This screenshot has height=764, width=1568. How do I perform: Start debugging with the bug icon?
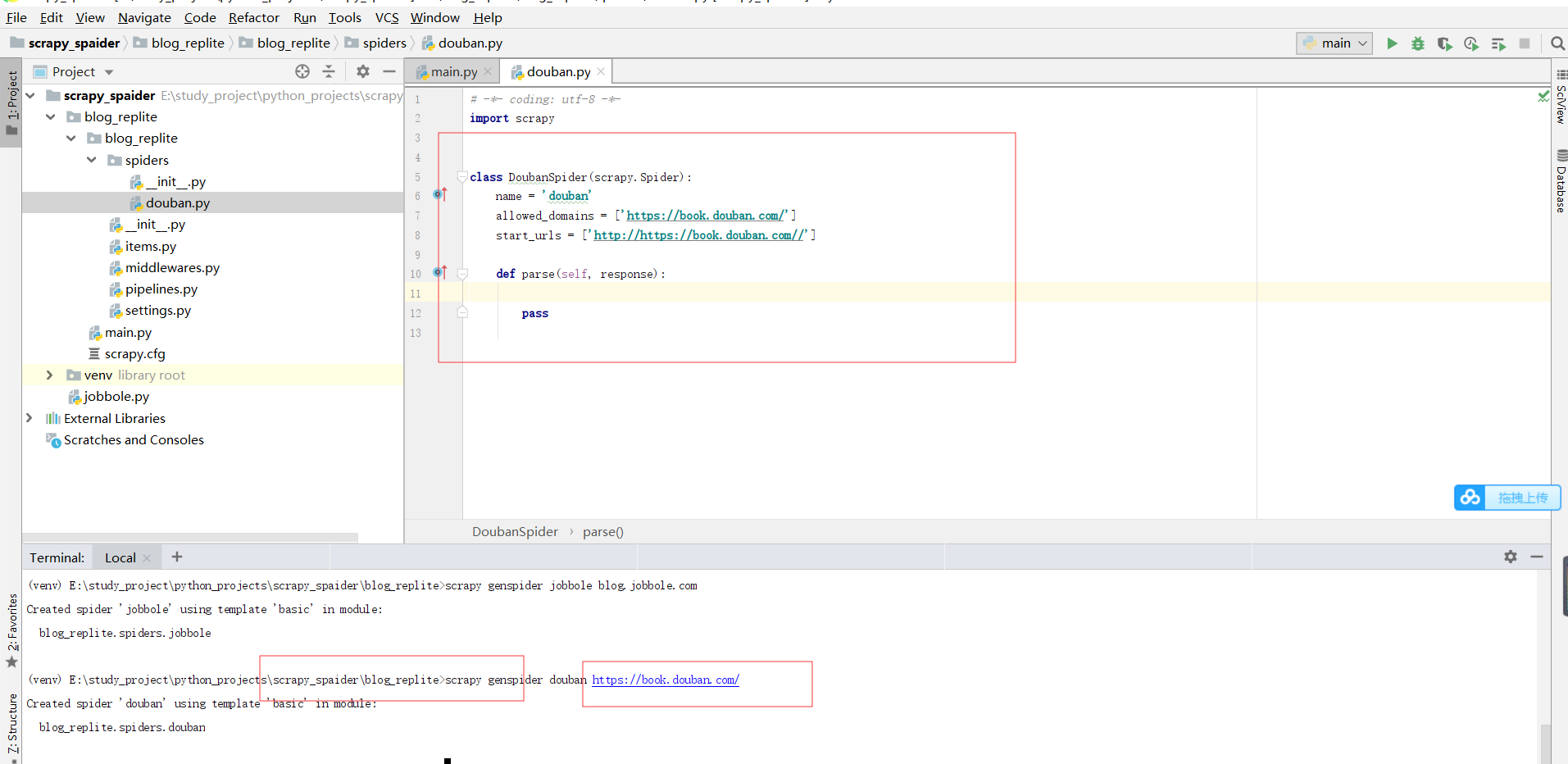click(x=1418, y=43)
